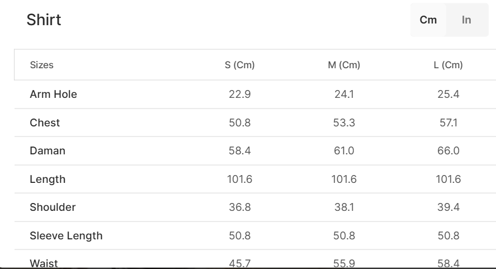Screen dimensions: 496x269
Task: Click Arm Hole small value 22.9
Action: tap(240, 95)
